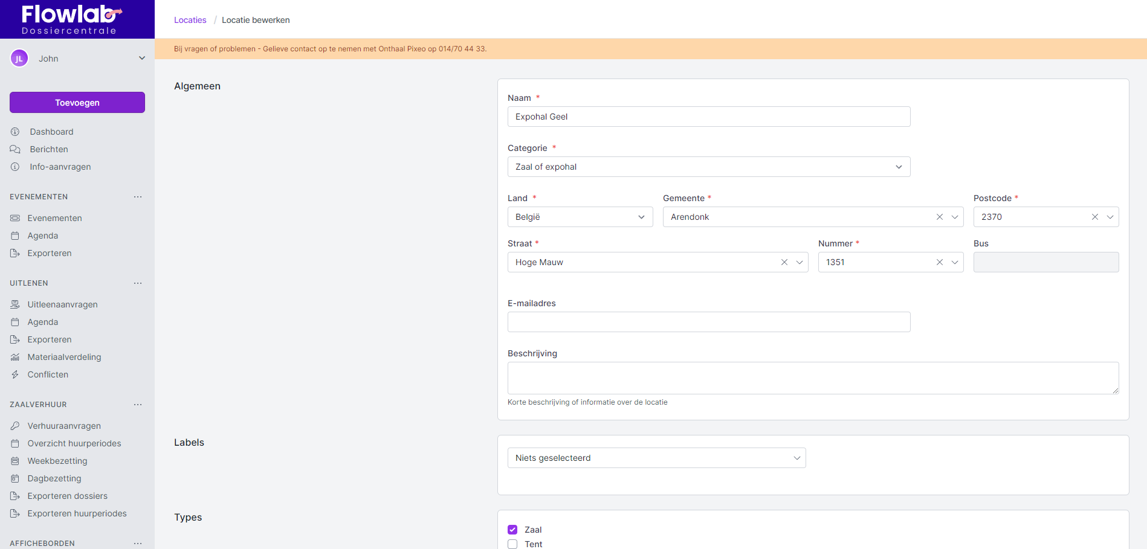Follow the Locaties breadcrumb link
Screen dimensions: 1147x549
pyautogui.click(x=190, y=20)
